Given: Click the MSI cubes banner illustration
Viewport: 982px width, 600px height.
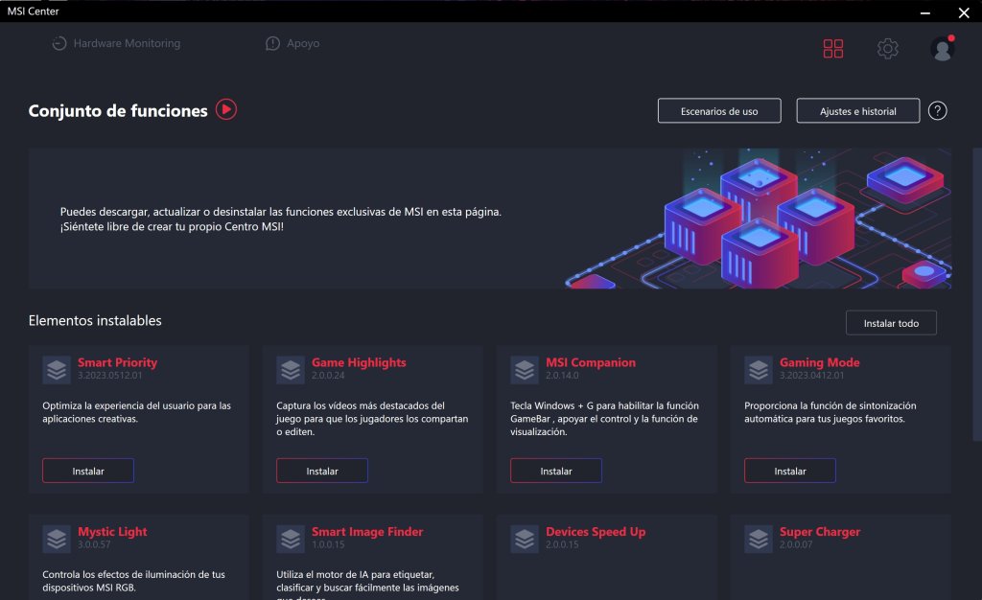Looking at the screenshot, I should [758, 219].
